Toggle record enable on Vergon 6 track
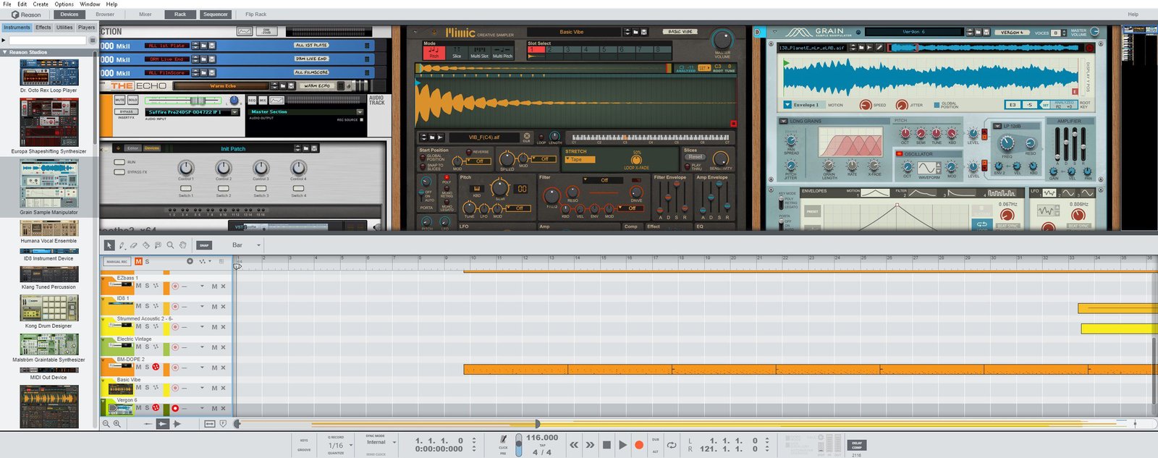This screenshot has width=1158, height=458. 175,408
